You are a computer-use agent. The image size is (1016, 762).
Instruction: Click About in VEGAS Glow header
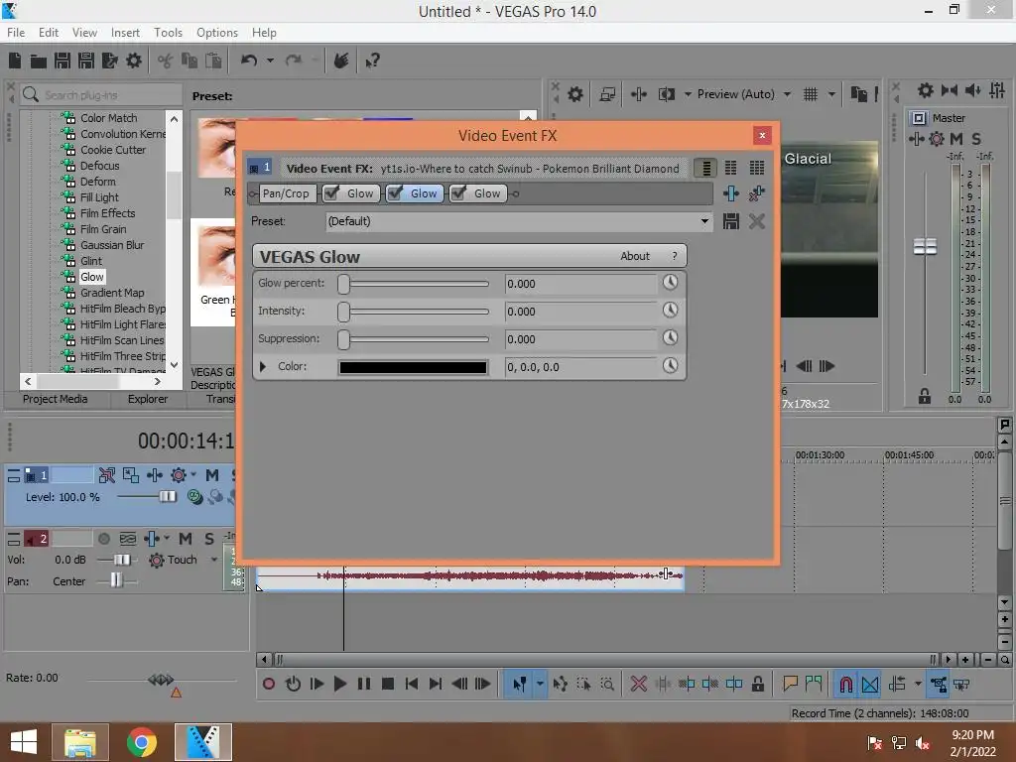[x=634, y=256]
